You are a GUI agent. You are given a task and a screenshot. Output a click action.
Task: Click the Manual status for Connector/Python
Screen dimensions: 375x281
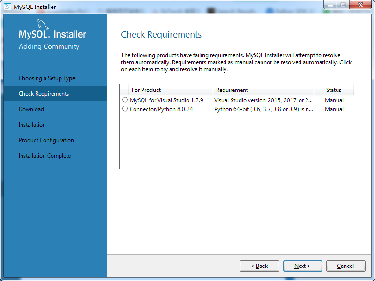(x=334, y=109)
